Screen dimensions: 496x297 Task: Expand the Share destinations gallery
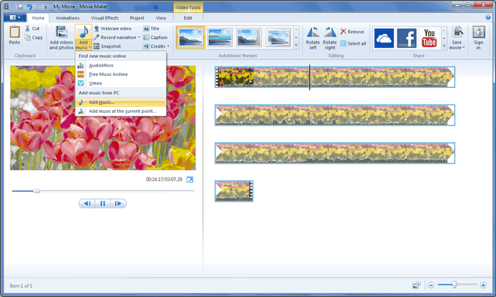[444, 46]
